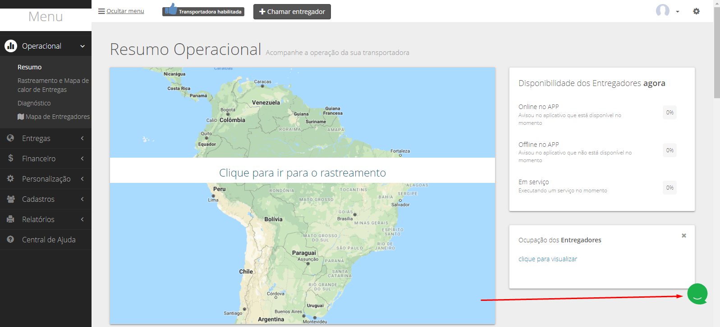Expand the Financeiro menu chevron

click(82, 159)
